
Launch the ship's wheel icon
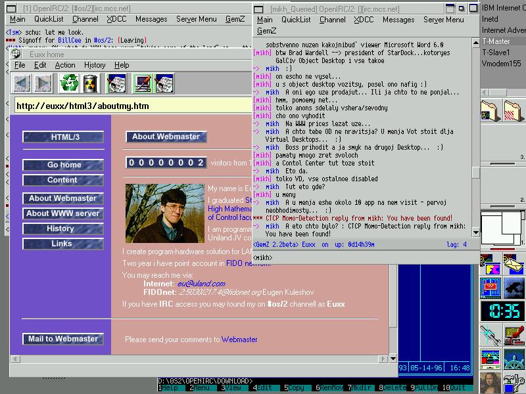[514, 359]
